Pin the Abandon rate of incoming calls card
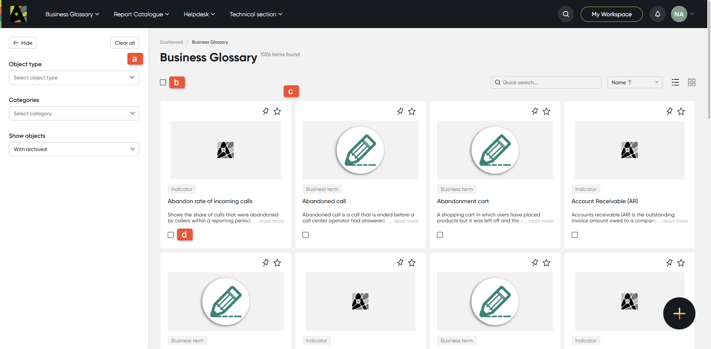 click(266, 111)
